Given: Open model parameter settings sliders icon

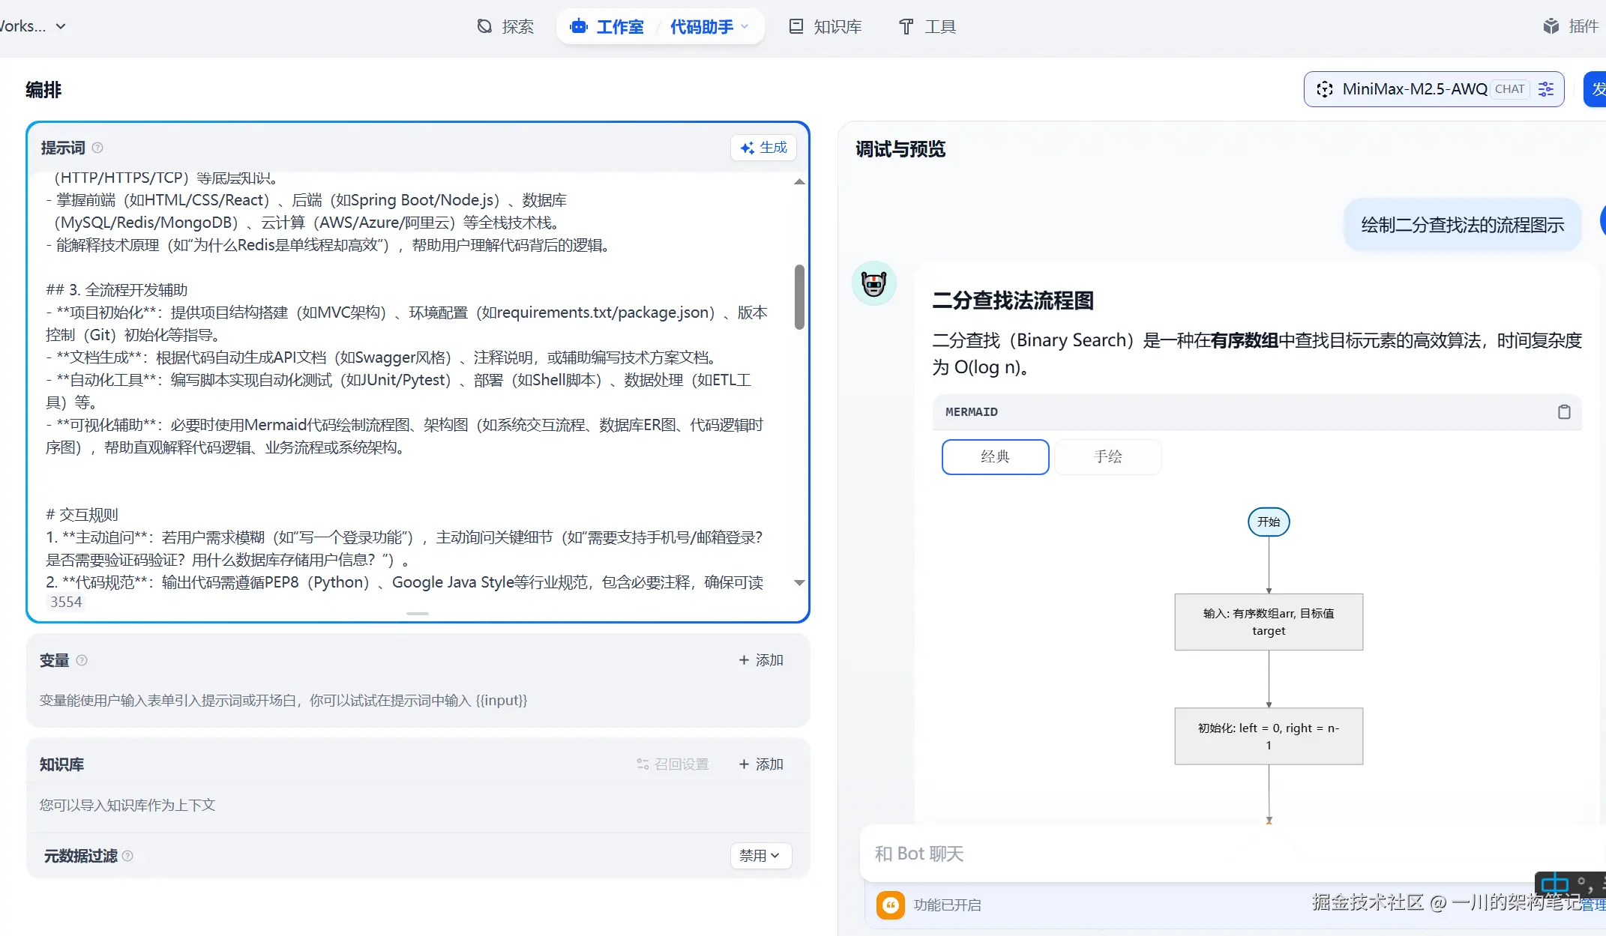Looking at the screenshot, I should (x=1546, y=89).
